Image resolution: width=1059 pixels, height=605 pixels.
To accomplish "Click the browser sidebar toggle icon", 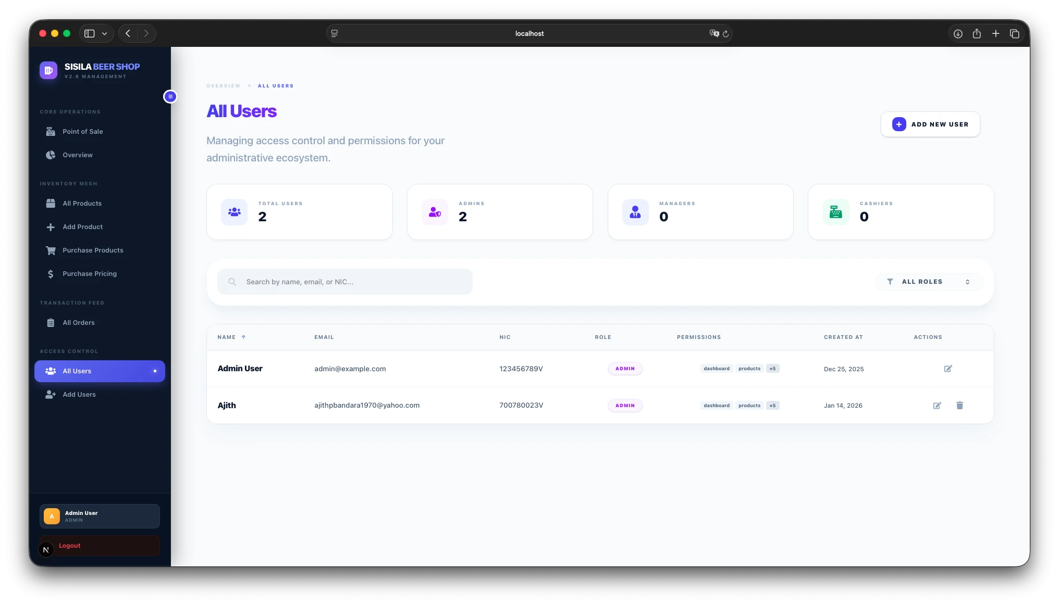I will pos(90,33).
